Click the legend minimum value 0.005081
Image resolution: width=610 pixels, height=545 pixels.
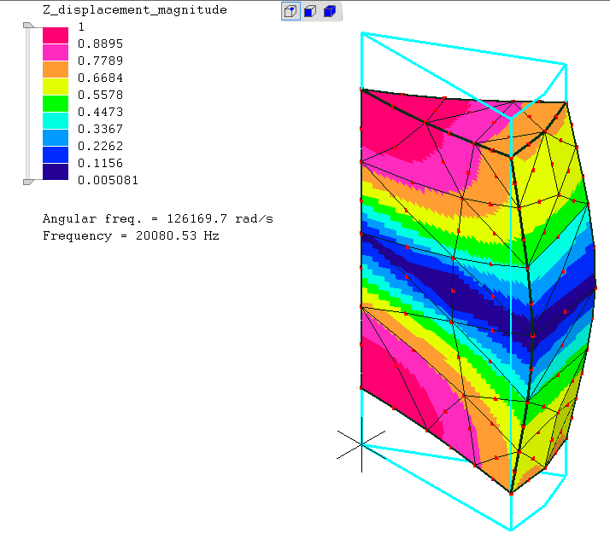coord(108,180)
